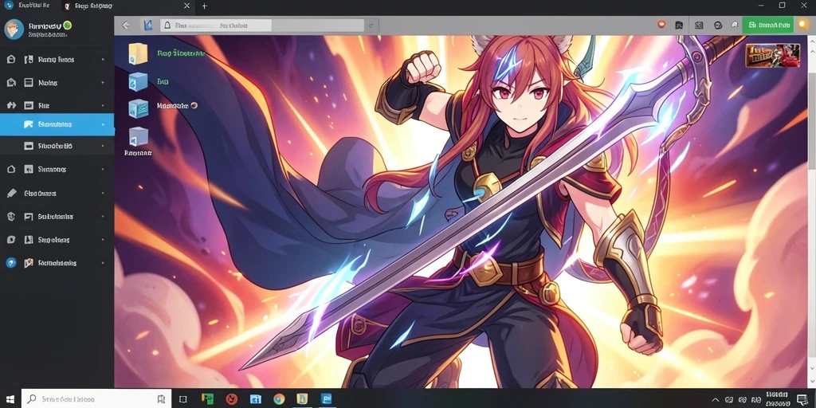Click the blue globe icon in the sidebar
Screen dimensions: 816x408
point(11,263)
